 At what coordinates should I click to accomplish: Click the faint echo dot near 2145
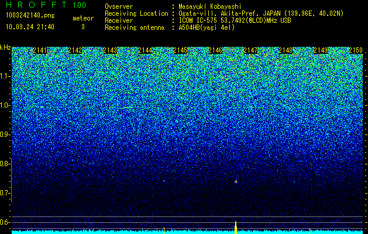(164, 181)
